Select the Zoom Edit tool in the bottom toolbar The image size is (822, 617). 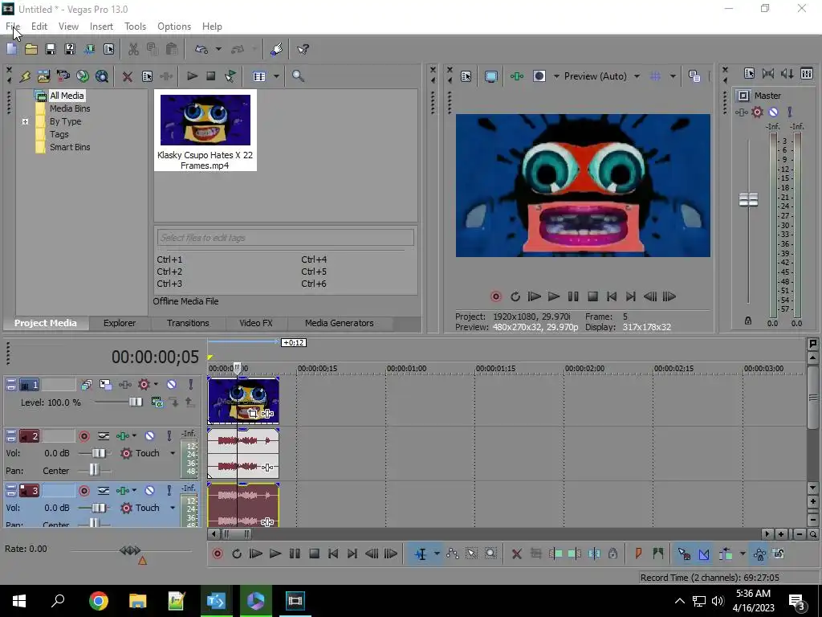490,554
